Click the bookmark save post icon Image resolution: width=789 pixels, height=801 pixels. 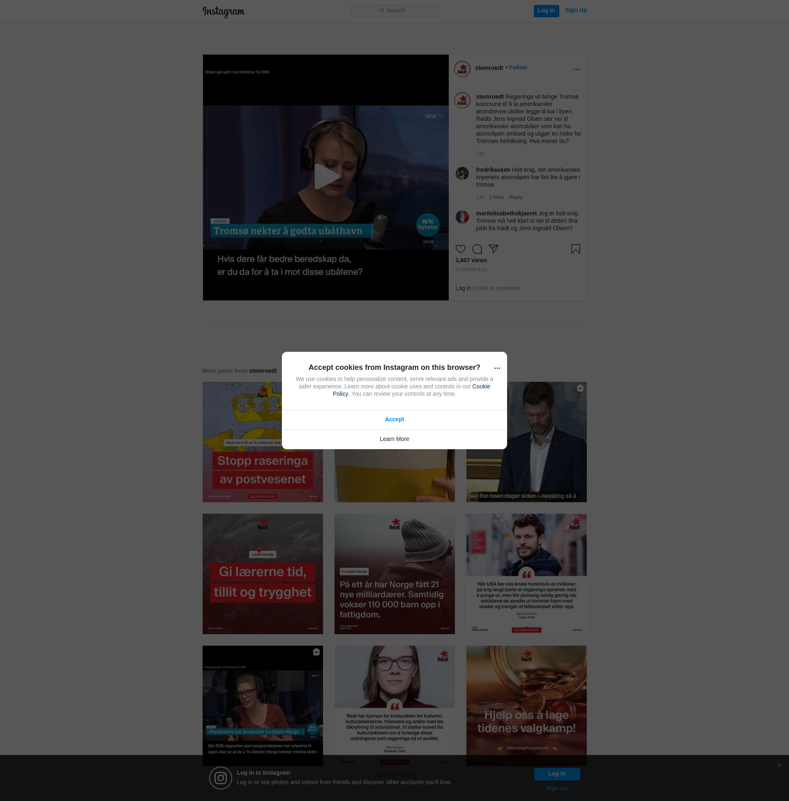click(x=575, y=249)
